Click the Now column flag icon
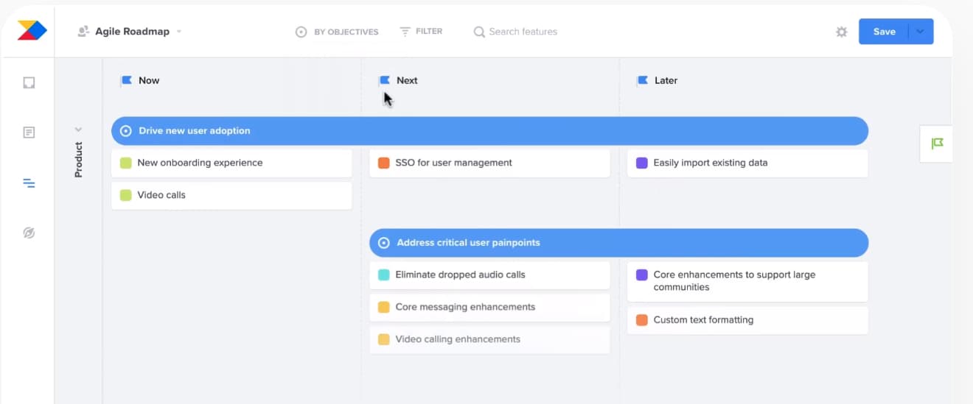 click(x=126, y=80)
